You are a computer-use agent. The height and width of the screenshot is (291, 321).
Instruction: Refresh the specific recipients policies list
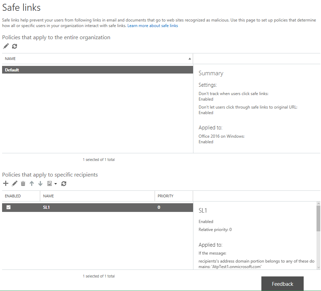[64, 183]
